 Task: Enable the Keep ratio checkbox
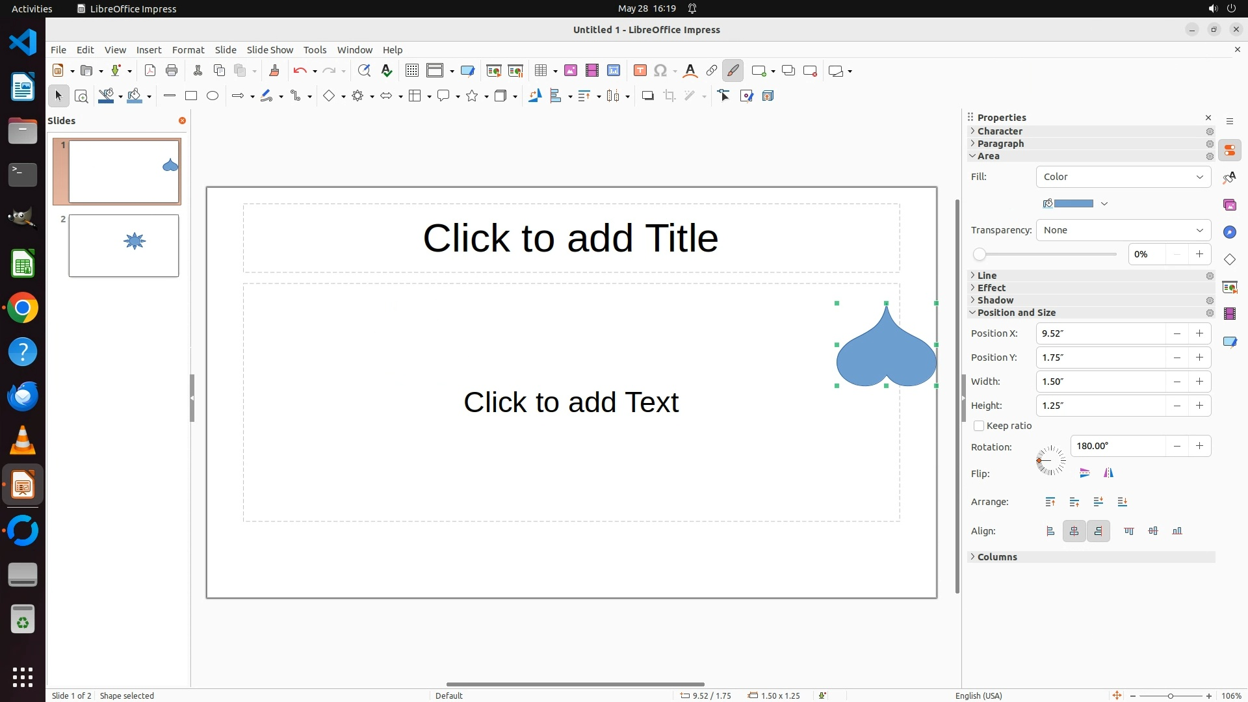[979, 426]
